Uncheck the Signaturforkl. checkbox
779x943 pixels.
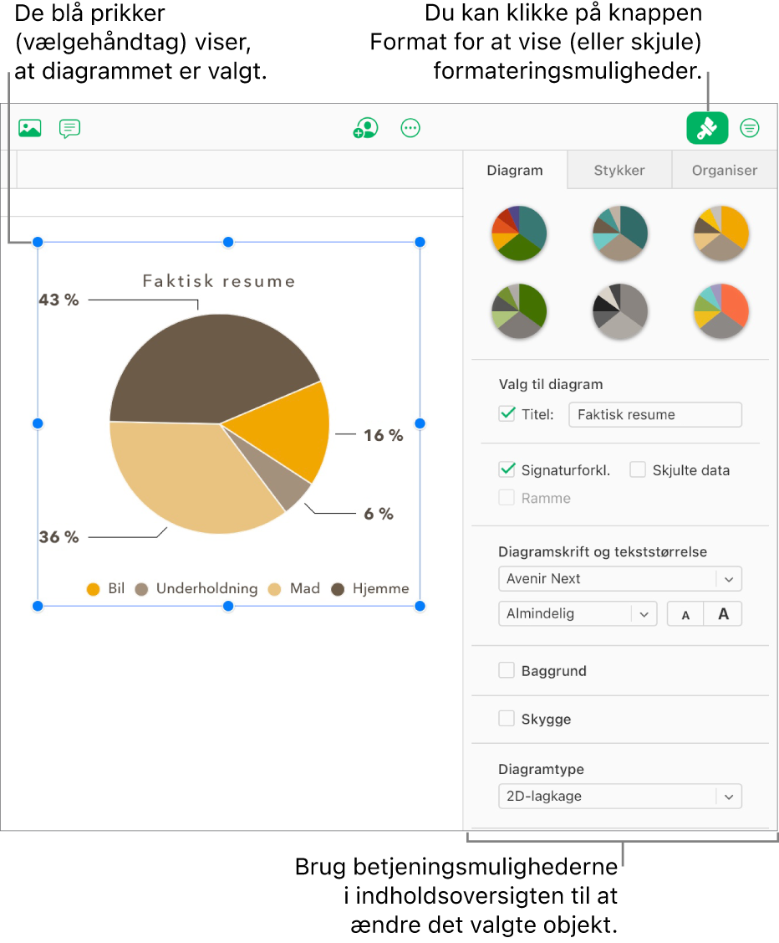click(507, 469)
